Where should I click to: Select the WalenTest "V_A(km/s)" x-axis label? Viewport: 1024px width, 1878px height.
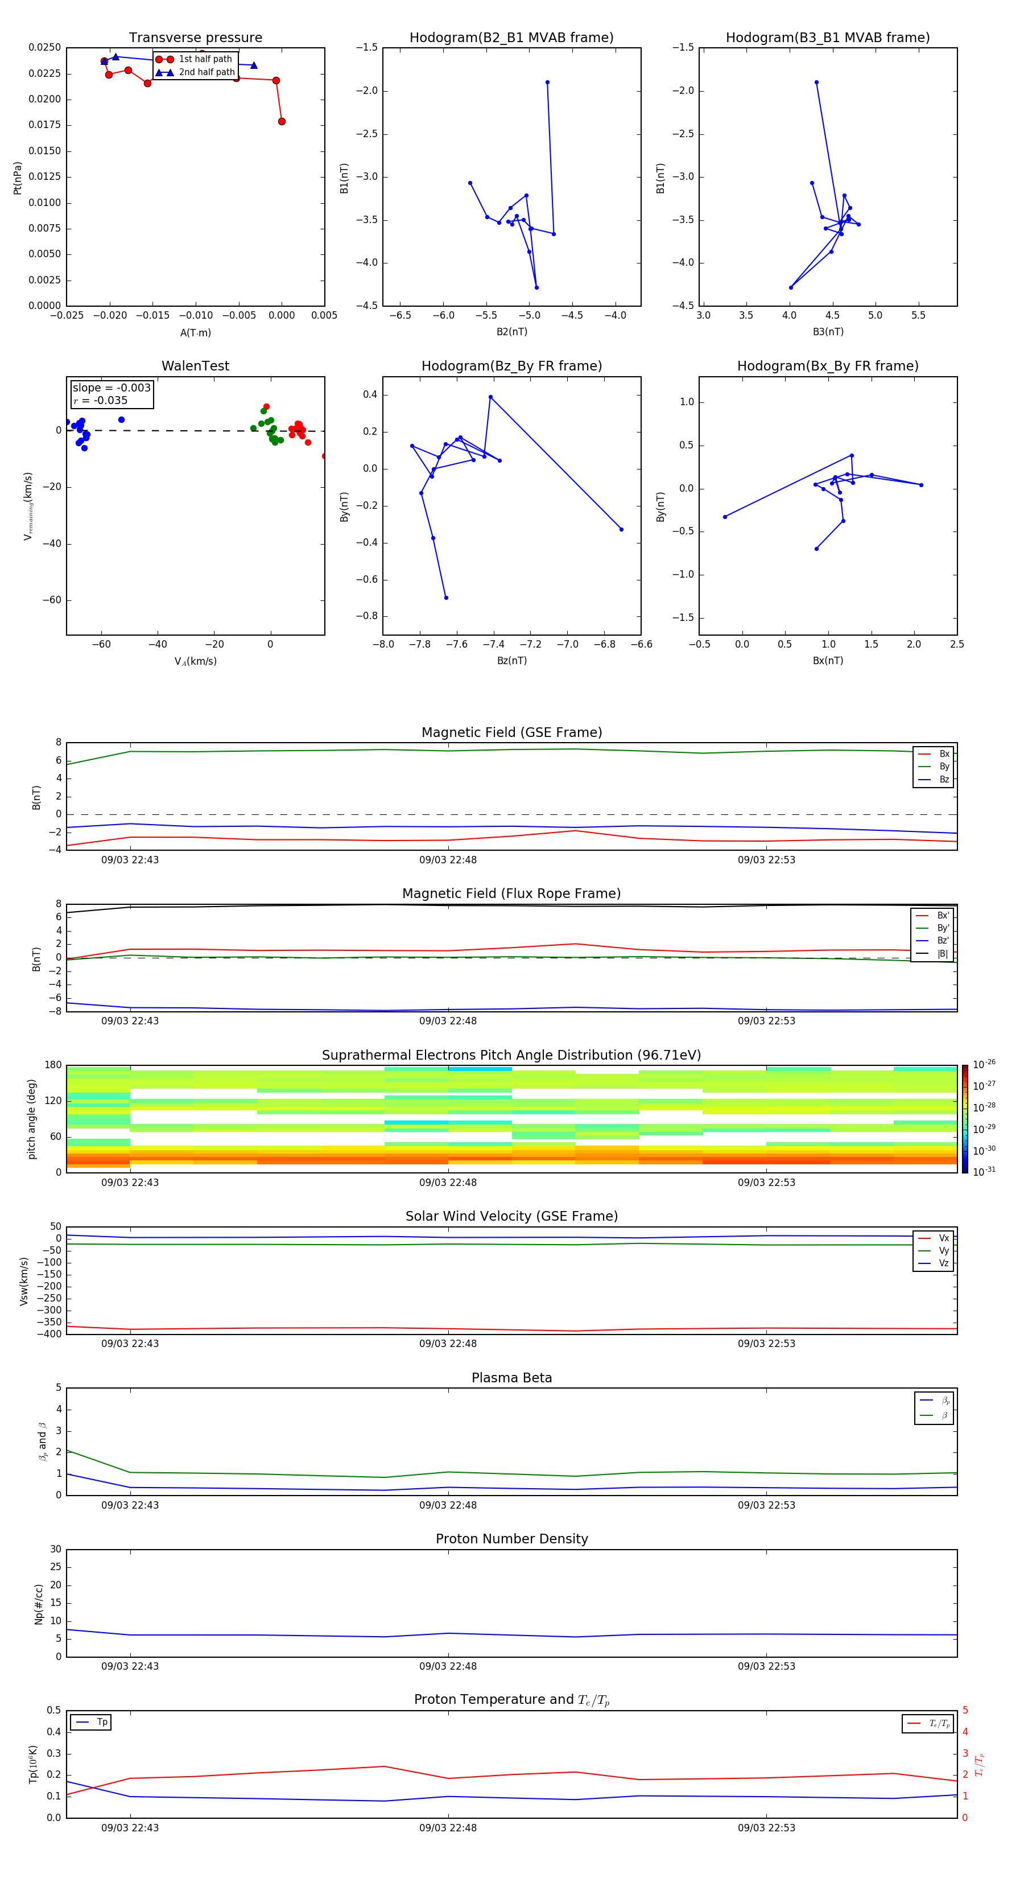195,661
